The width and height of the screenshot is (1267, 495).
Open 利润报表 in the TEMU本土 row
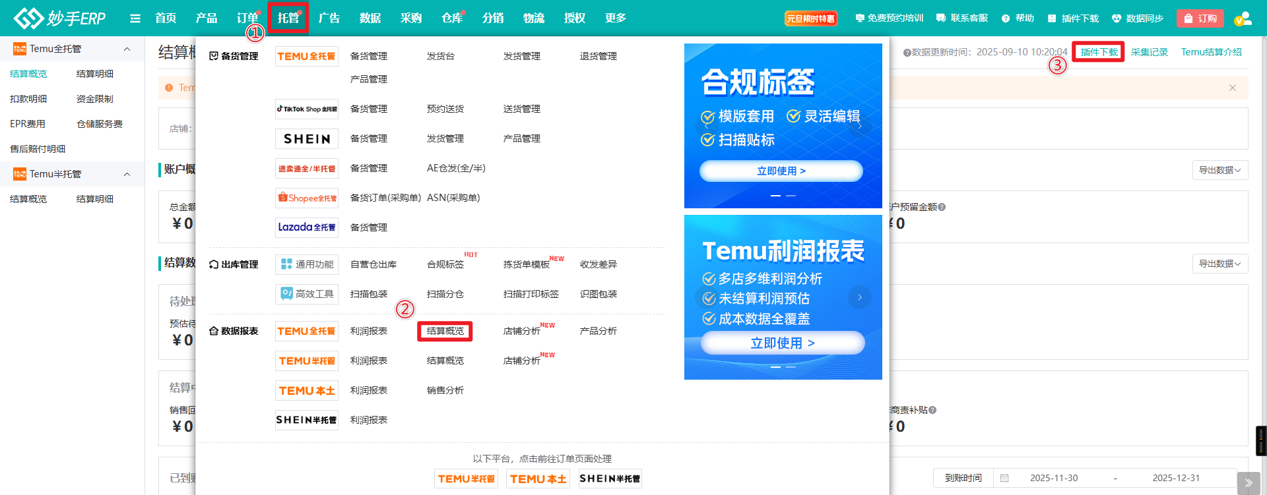coord(369,390)
